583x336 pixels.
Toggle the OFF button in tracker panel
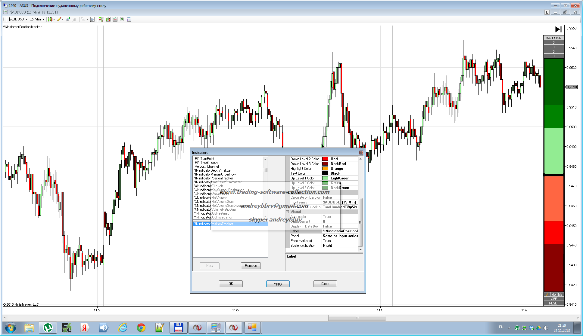click(x=553, y=299)
